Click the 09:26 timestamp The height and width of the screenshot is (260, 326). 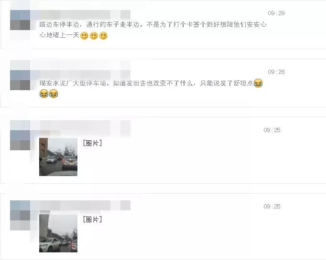coord(276,72)
